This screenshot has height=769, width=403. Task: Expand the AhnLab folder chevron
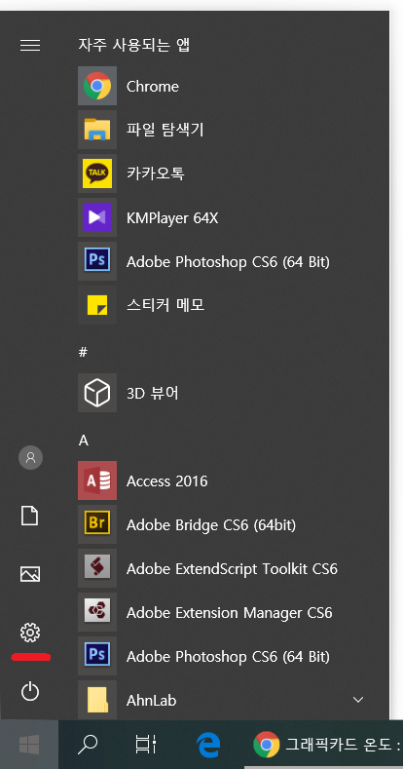click(358, 700)
